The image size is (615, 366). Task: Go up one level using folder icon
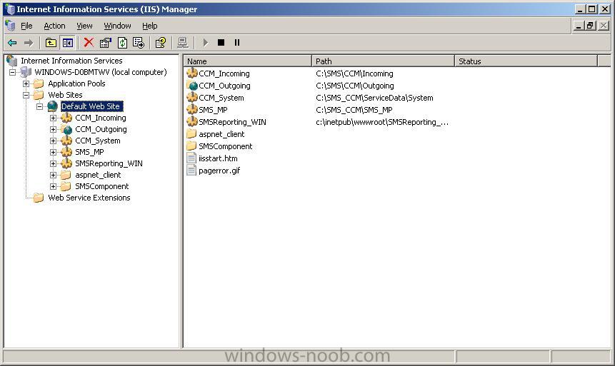tap(51, 43)
